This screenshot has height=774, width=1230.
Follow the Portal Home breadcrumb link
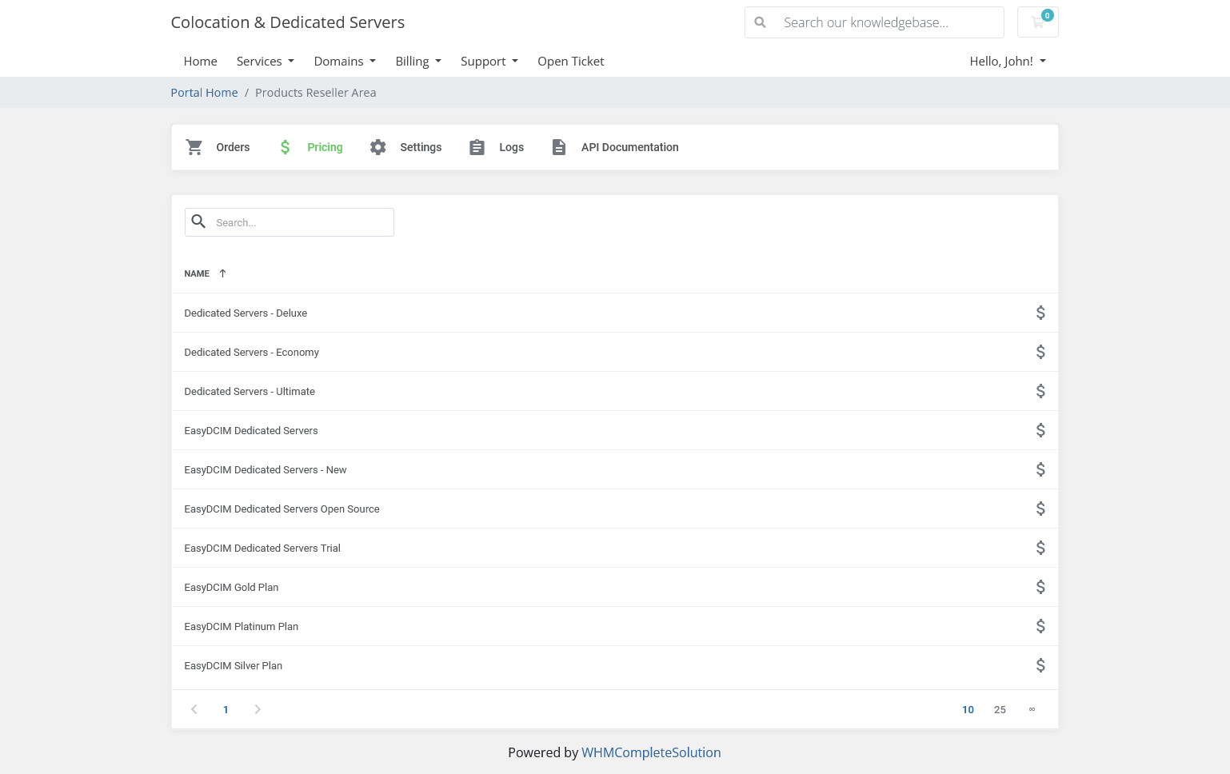tap(204, 93)
